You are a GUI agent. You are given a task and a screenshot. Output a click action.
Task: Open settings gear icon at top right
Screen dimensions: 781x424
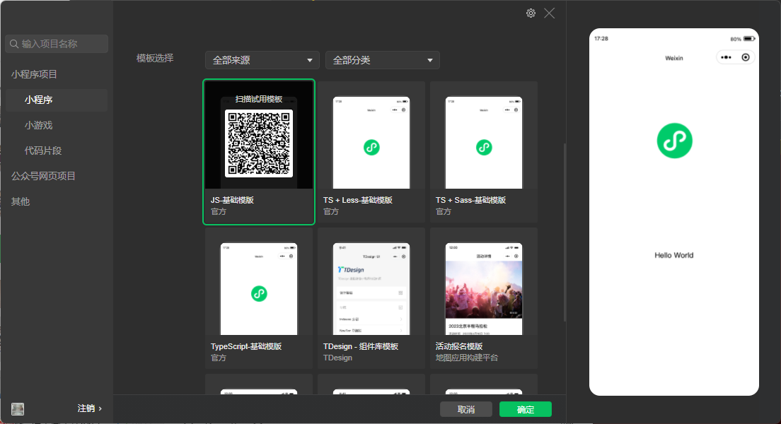point(531,13)
